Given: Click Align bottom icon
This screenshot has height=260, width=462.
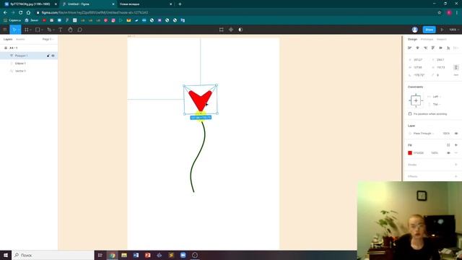Looking at the screenshot, I should click(x=448, y=48).
